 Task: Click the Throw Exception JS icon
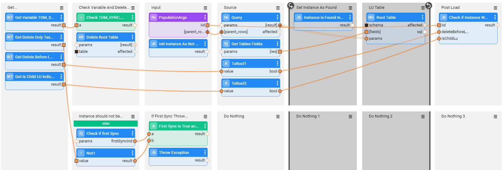point(154,152)
